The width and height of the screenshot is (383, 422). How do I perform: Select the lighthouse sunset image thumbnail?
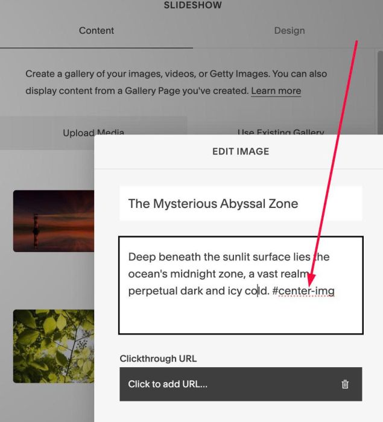[54, 221]
